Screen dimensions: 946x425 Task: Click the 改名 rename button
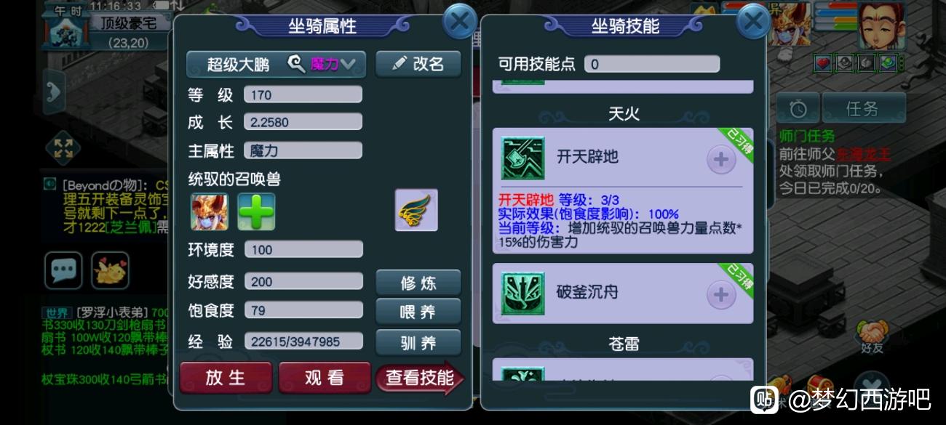pyautogui.click(x=418, y=64)
